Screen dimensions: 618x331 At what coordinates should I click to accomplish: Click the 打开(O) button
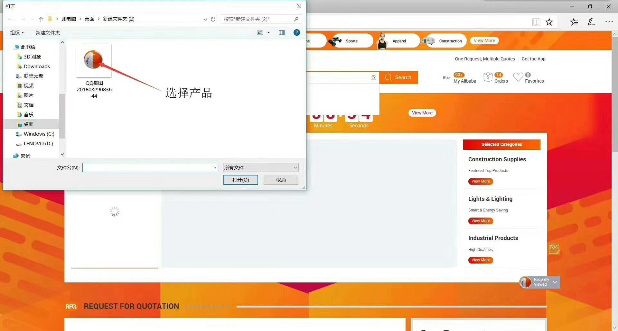pyautogui.click(x=241, y=180)
